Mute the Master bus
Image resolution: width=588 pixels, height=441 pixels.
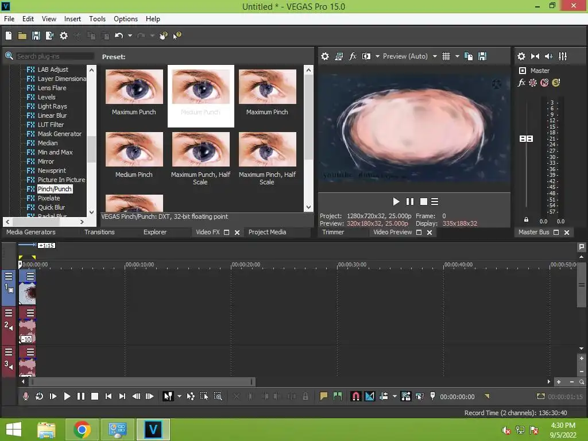tap(544, 83)
